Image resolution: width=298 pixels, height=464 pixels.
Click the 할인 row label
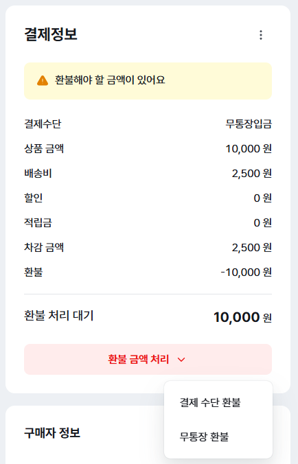point(34,198)
